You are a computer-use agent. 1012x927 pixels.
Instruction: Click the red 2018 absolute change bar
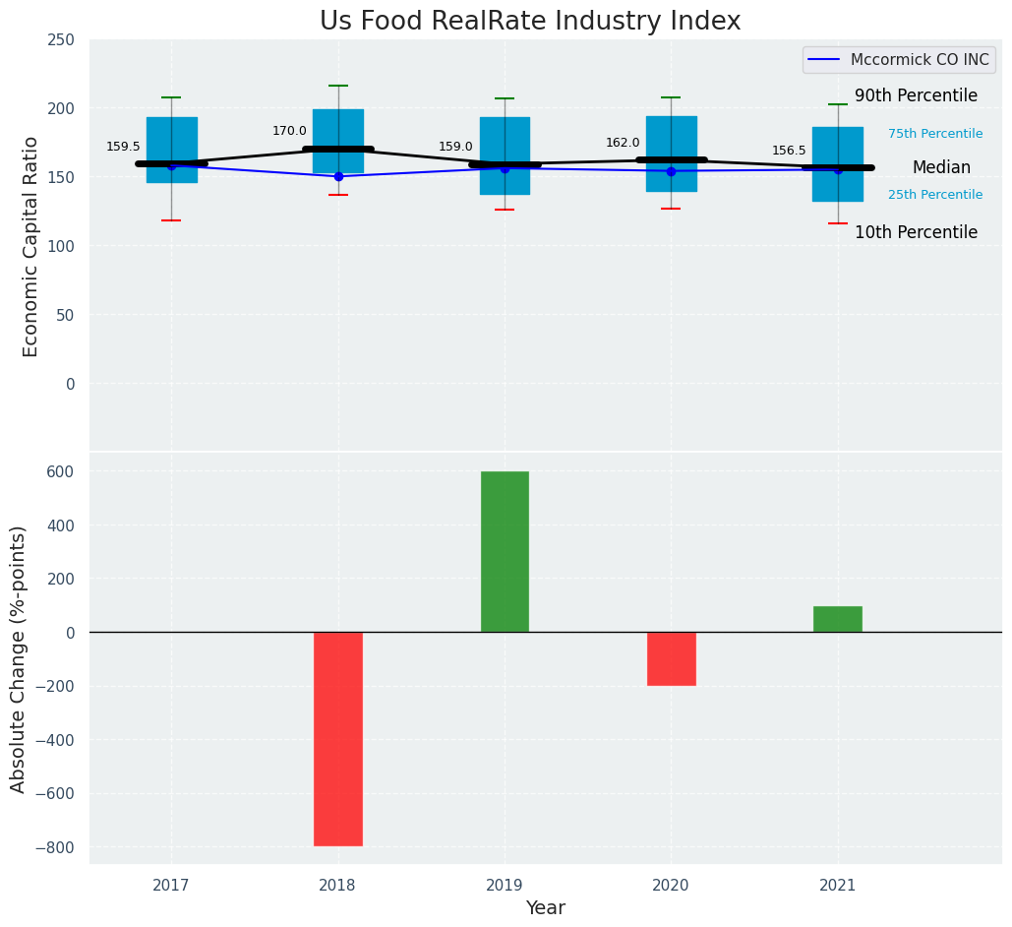coord(337,738)
